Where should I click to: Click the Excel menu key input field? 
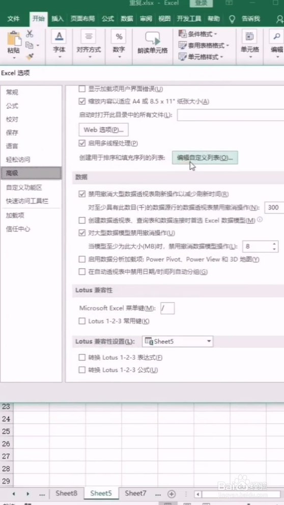click(x=167, y=308)
